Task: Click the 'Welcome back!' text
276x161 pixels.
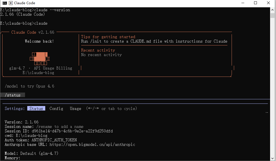Action: tap(39, 41)
